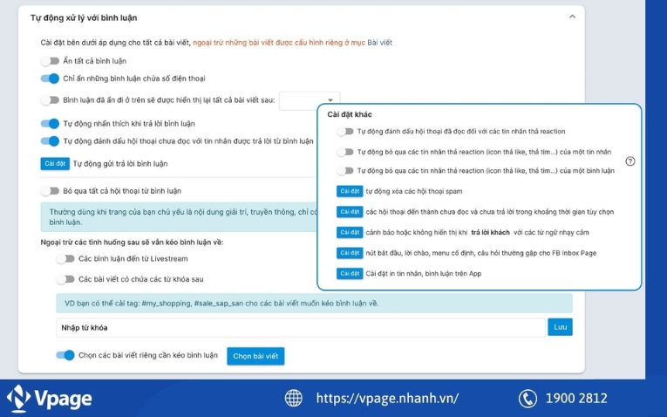Toggle Tự động đánh dấu hội thoại chưa đọc switch
Screen dimensions: 667x417
click(50, 140)
